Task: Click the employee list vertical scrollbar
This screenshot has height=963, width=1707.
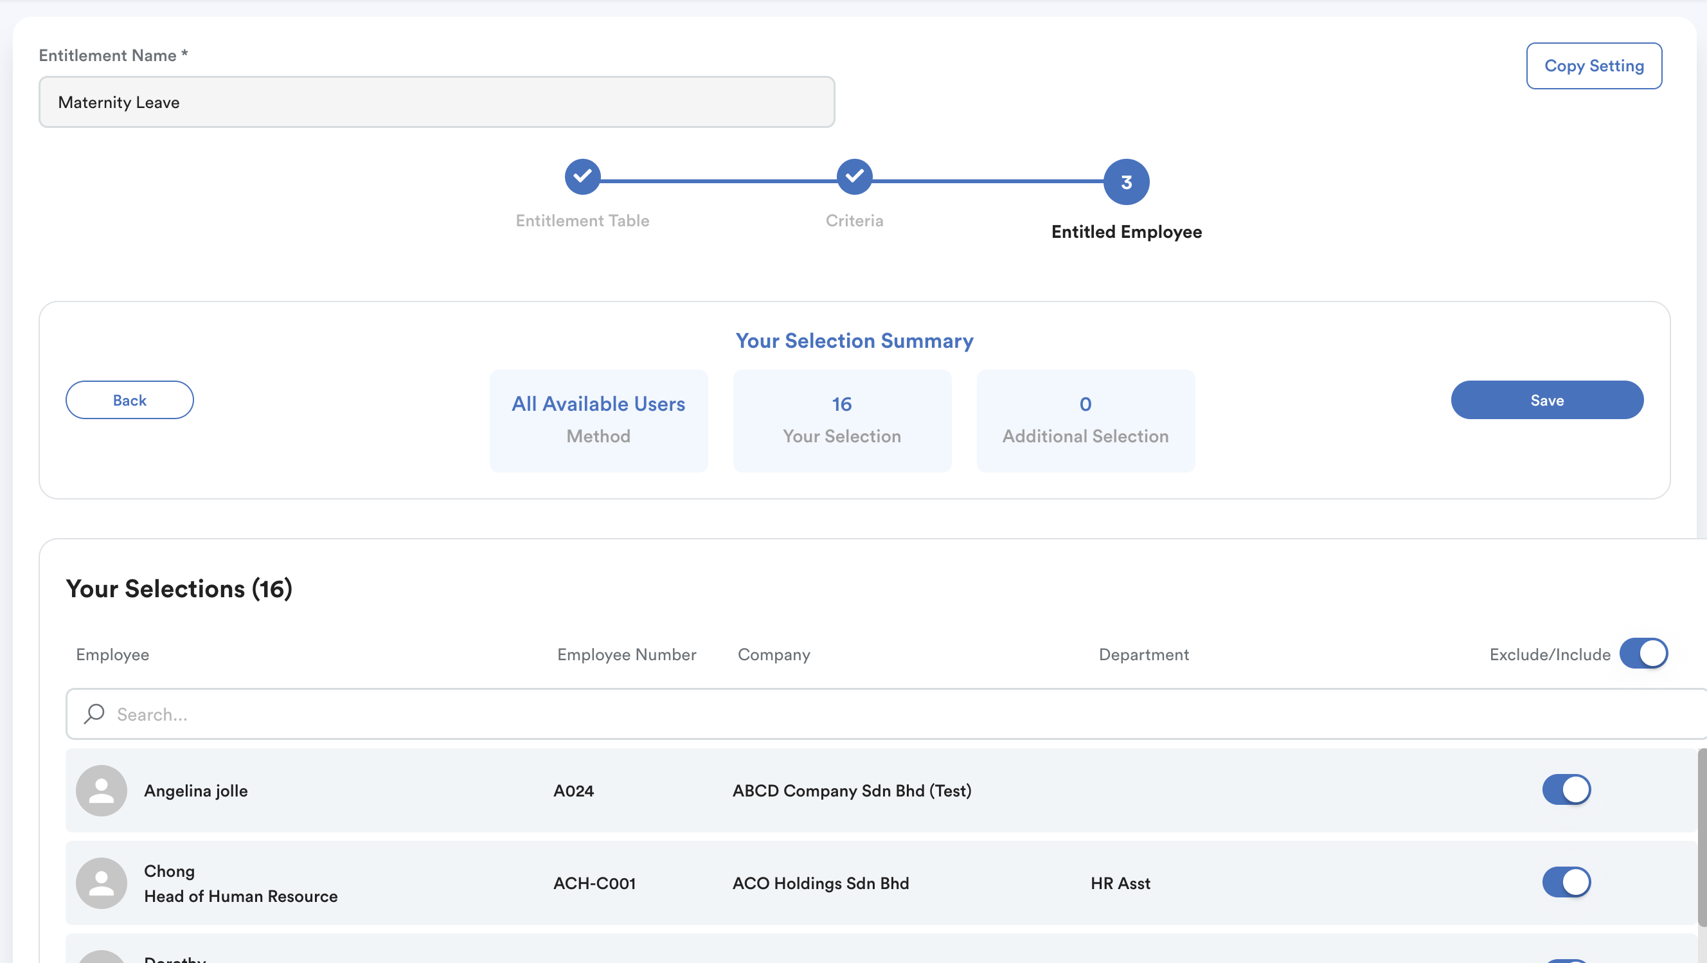Action: (x=1701, y=836)
